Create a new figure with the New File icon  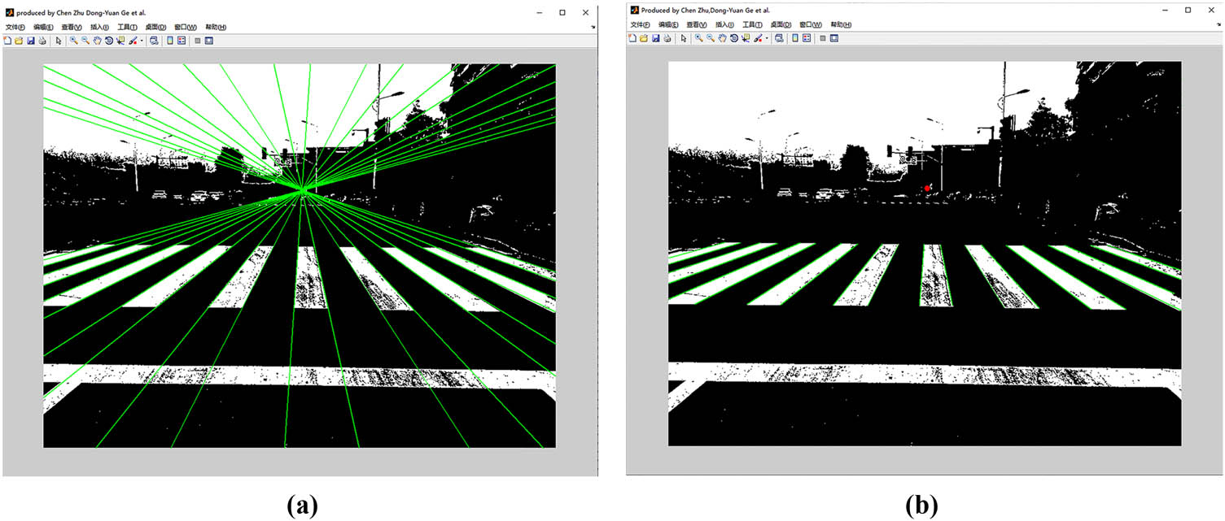(7, 41)
